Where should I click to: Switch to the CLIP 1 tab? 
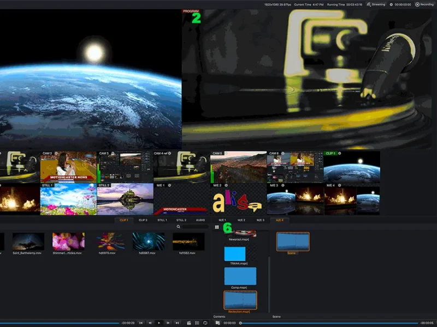(x=124, y=220)
